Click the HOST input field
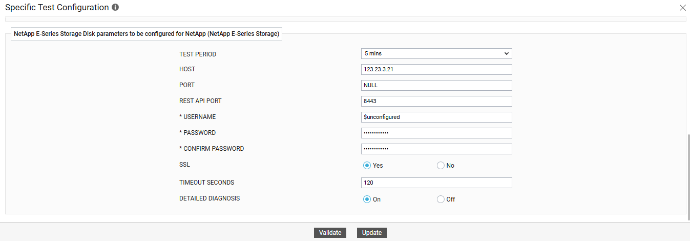This screenshot has height=241, width=690. click(436, 69)
